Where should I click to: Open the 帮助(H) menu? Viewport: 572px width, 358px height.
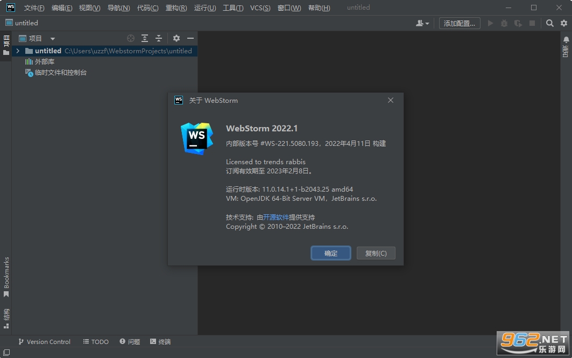[x=319, y=8]
